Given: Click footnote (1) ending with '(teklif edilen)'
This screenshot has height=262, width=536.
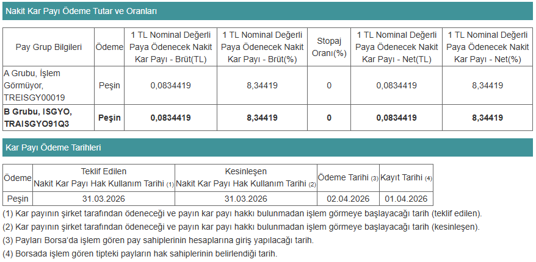Looking at the screenshot, I should click(242, 213).
